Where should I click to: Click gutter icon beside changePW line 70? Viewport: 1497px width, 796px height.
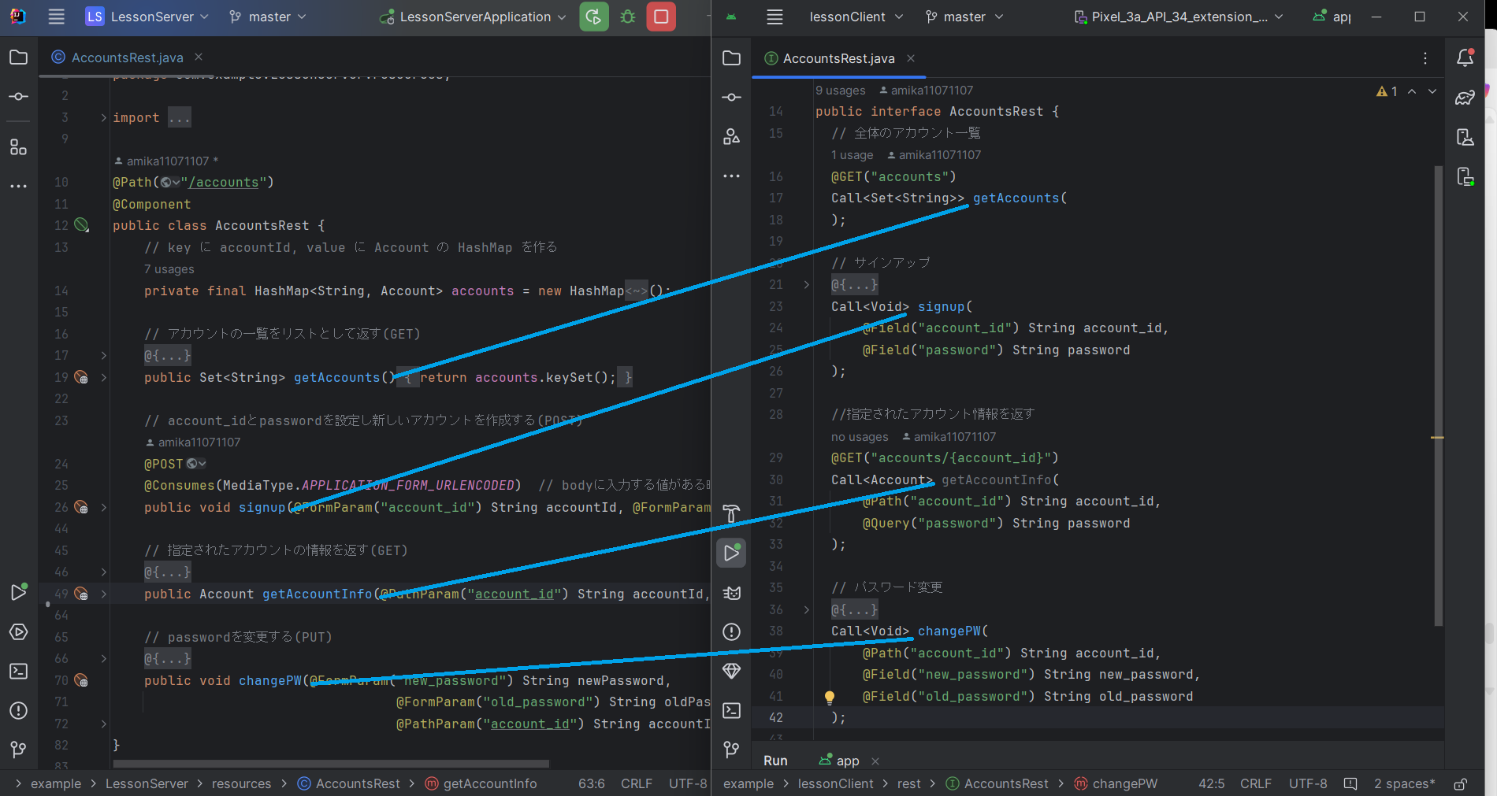click(81, 680)
